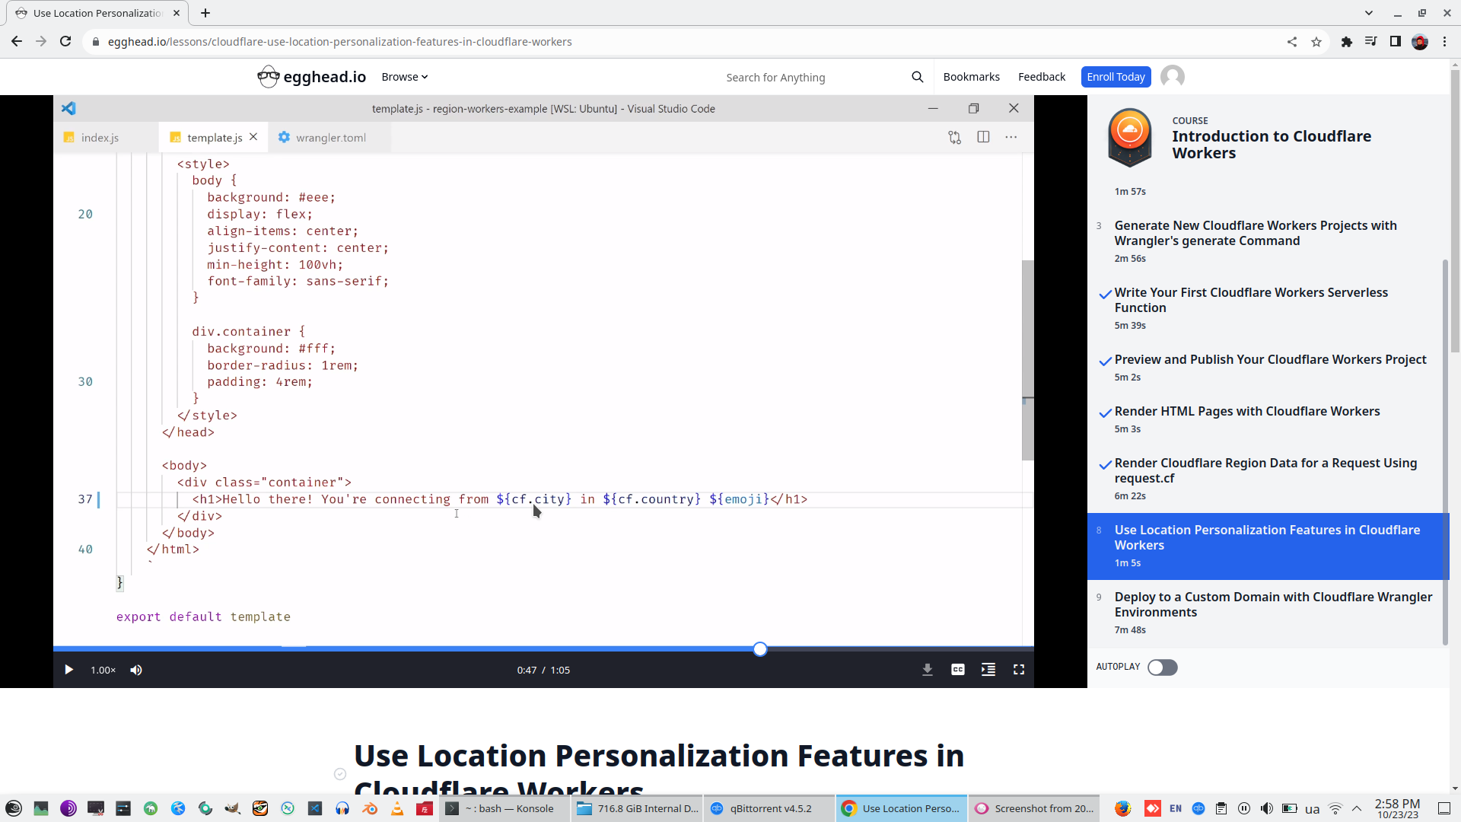
Task: Open Render HTML Pages lesson
Action: (x=1246, y=412)
